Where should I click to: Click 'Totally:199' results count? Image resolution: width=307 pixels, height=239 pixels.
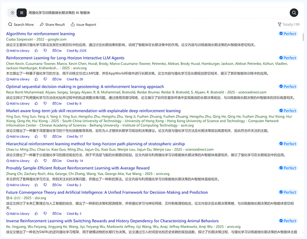click(x=291, y=24)
